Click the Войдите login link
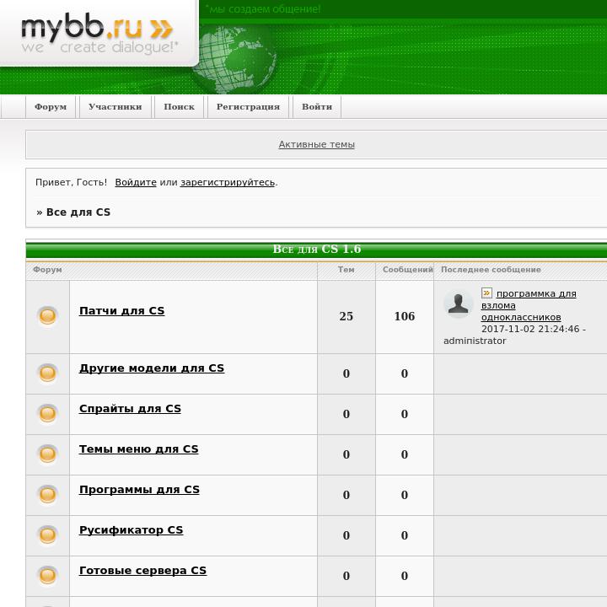 (136, 182)
